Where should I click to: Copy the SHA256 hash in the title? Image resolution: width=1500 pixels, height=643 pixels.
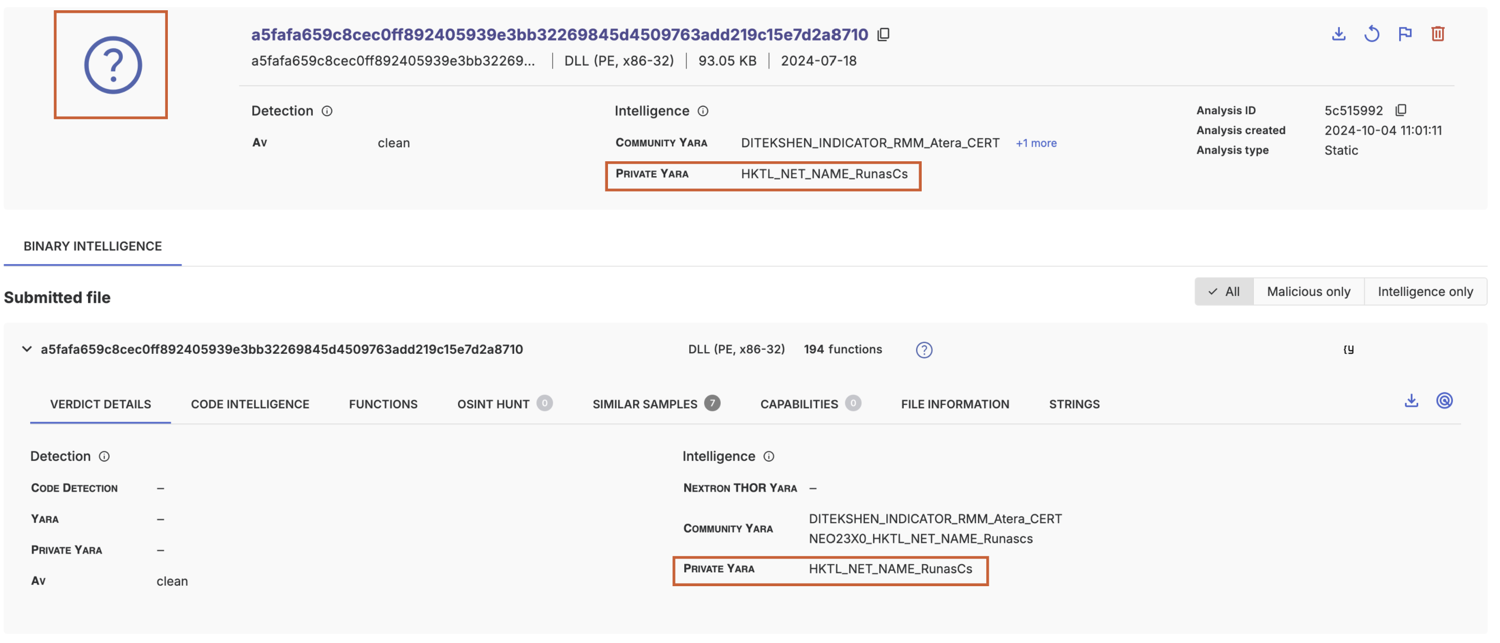tap(883, 34)
